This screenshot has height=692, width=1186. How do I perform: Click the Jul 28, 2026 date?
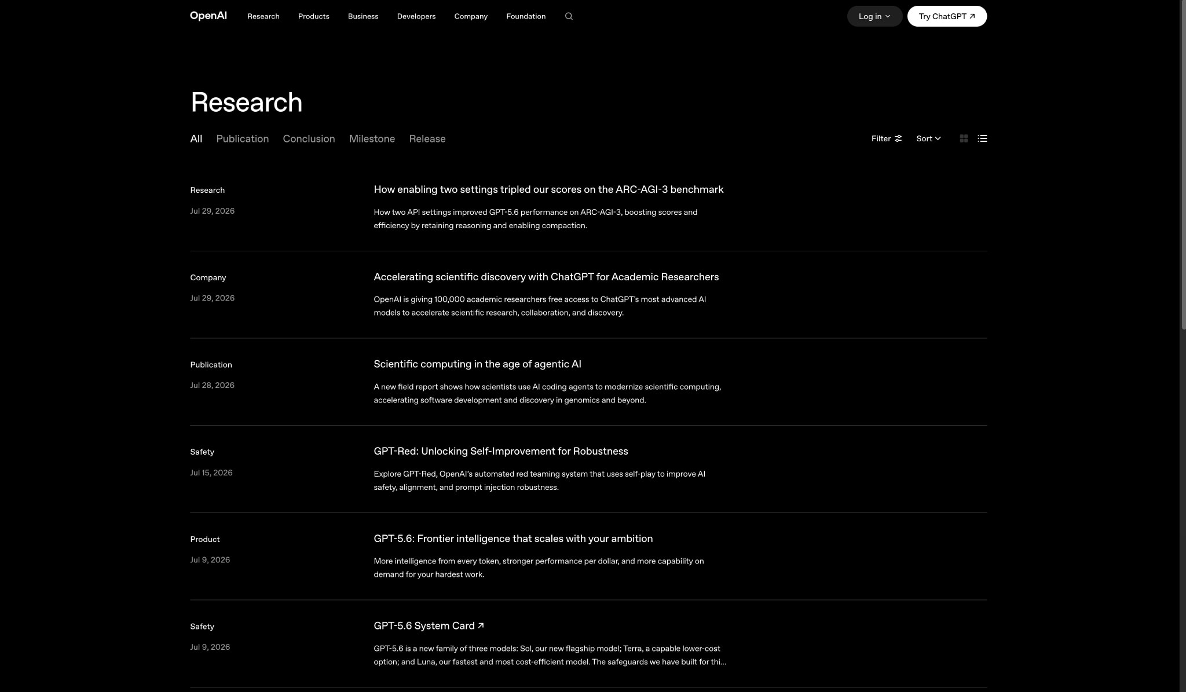click(212, 385)
